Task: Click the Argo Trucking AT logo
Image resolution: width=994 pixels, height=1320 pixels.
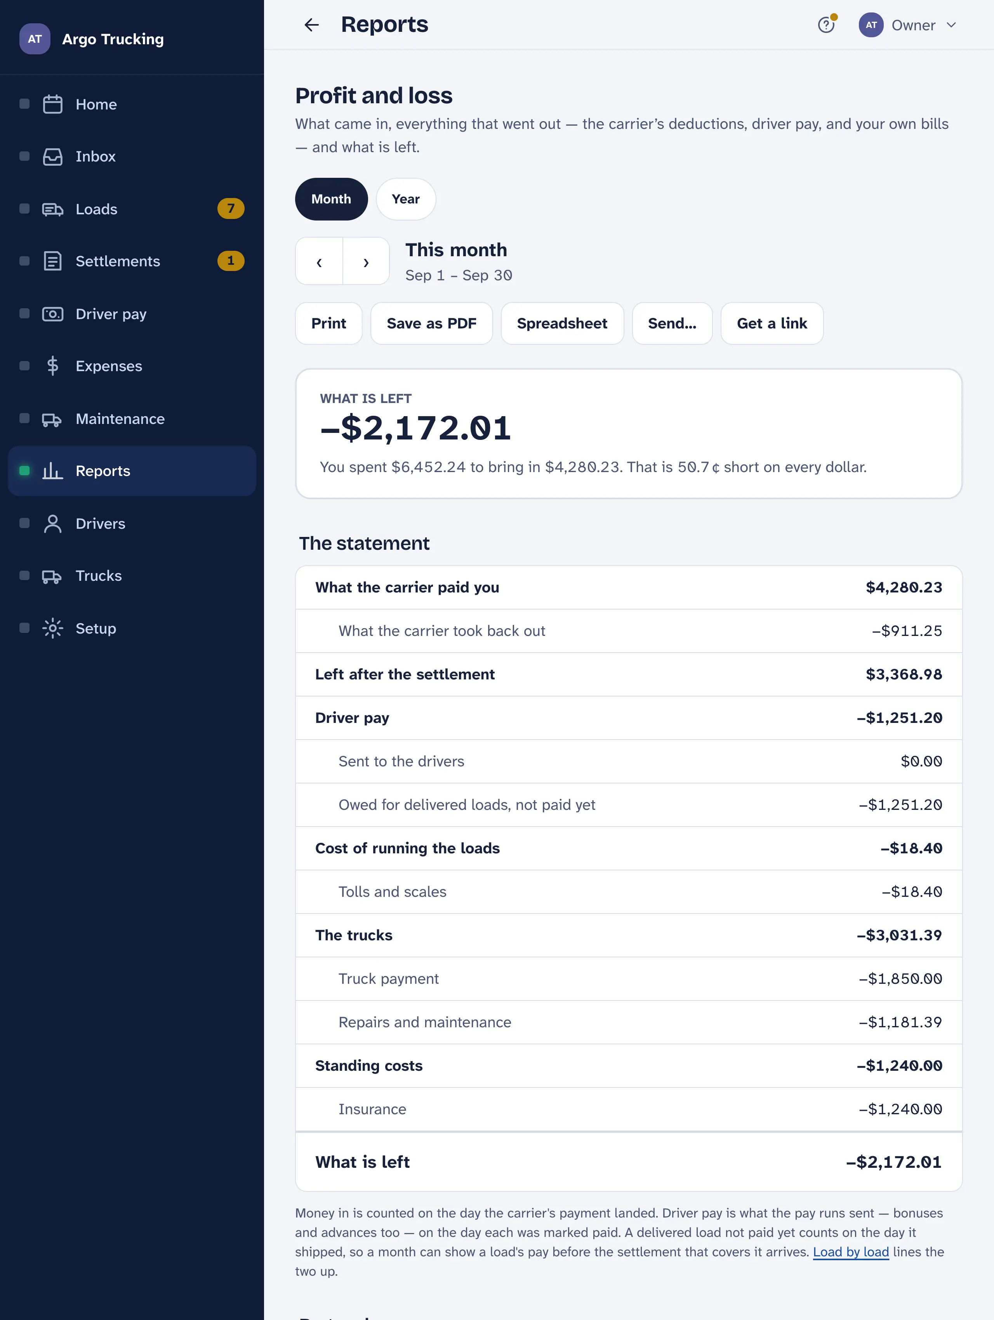Action: (35, 39)
